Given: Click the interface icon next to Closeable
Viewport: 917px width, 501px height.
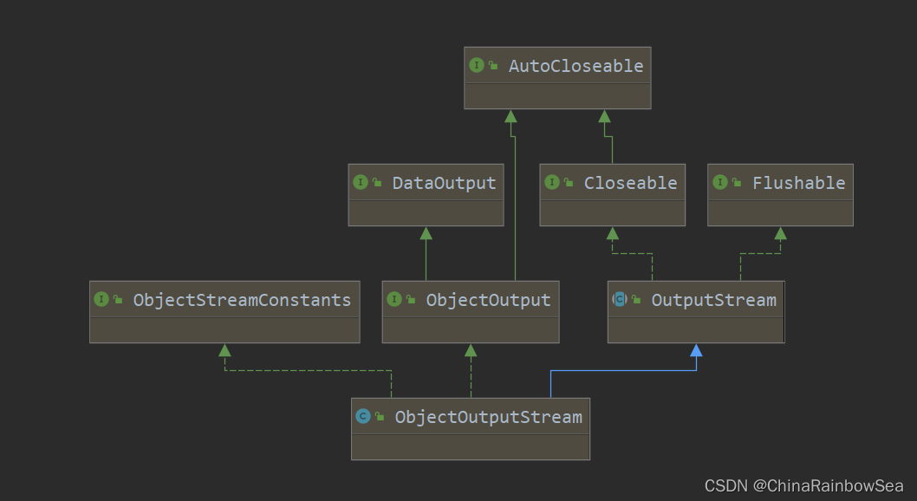Looking at the screenshot, I should pos(552,183).
